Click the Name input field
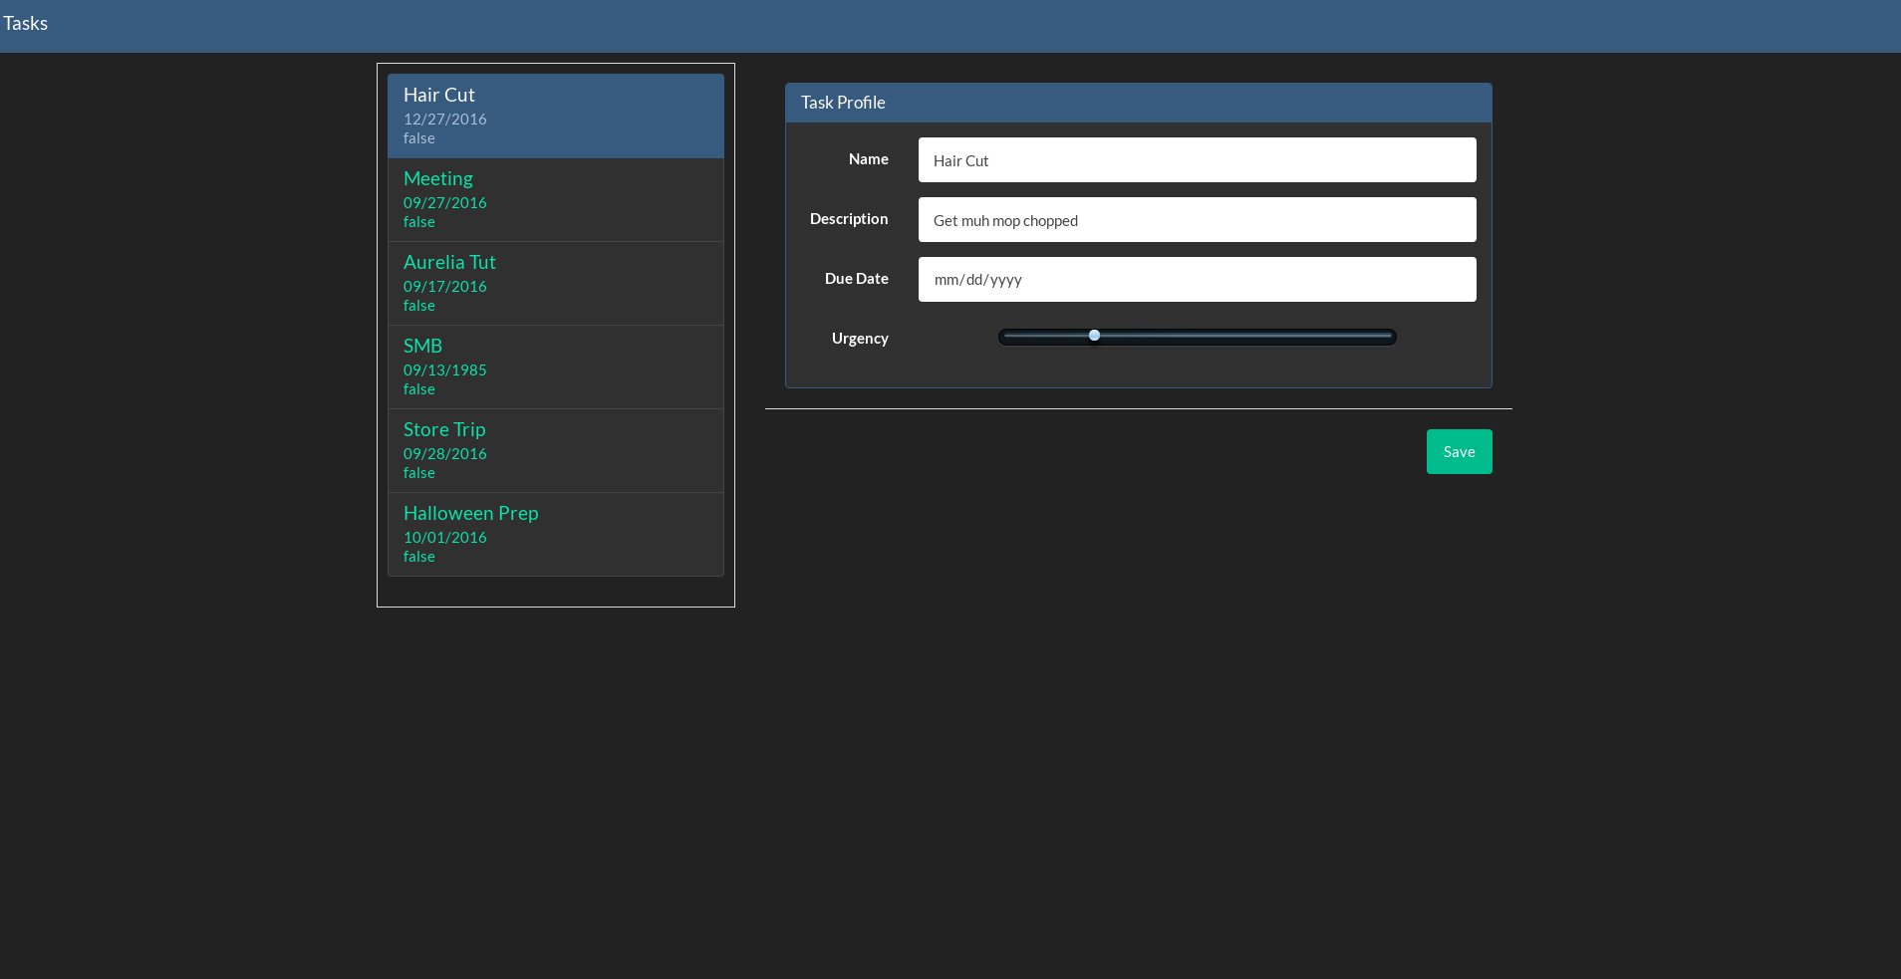The image size is (1901, 979). 1197,159
